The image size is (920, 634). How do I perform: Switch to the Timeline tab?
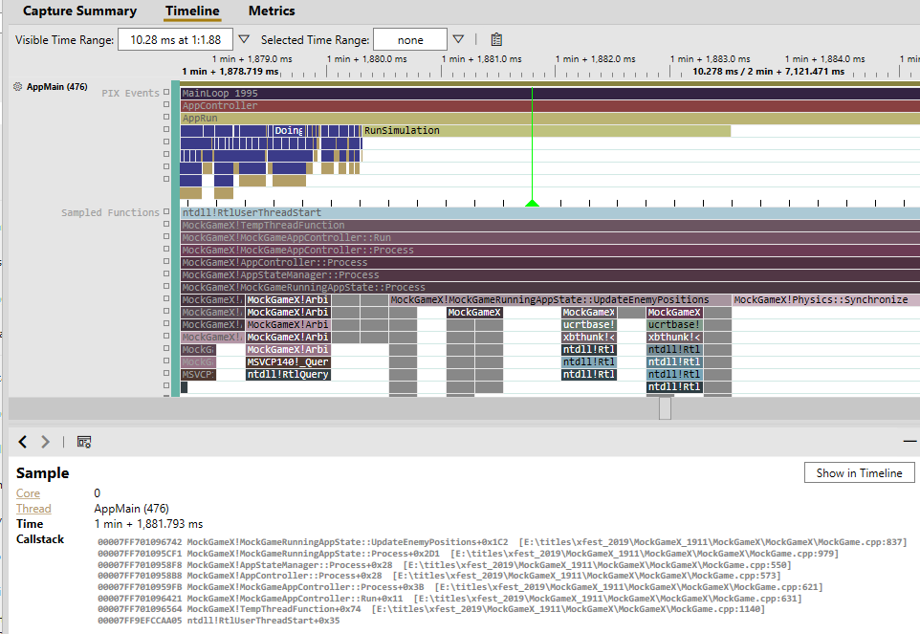(x=192, y=11)
